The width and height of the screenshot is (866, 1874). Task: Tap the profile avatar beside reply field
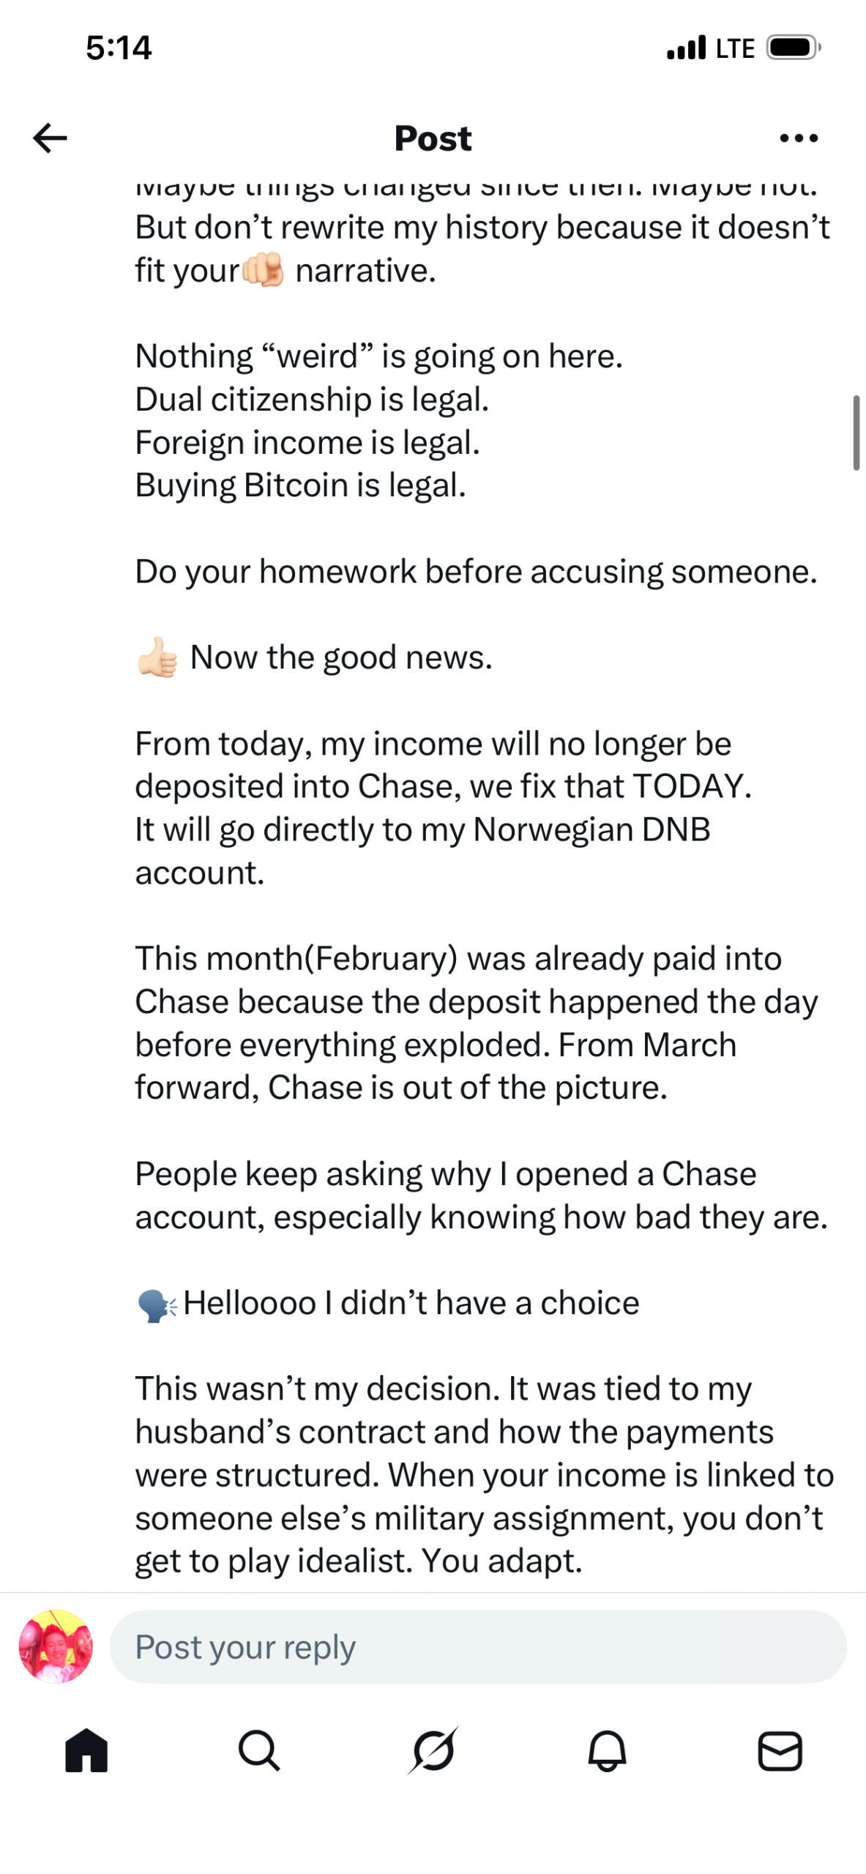coord(56,1647)
